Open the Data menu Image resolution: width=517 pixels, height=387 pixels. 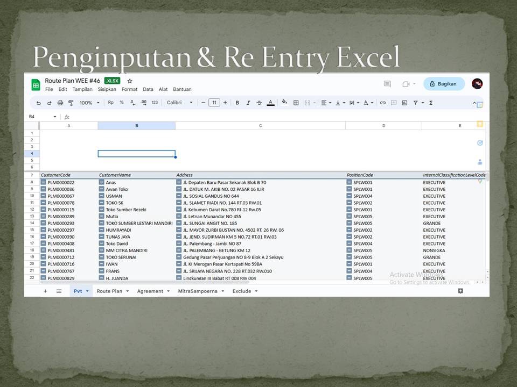(x=148, y=89)
